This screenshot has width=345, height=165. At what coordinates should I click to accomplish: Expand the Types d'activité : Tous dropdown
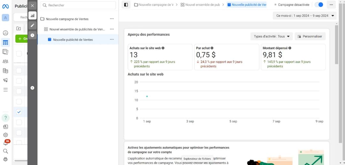coord(272,36)
